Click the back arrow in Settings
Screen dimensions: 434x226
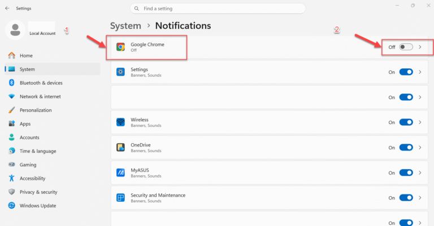tap(7, 8)
